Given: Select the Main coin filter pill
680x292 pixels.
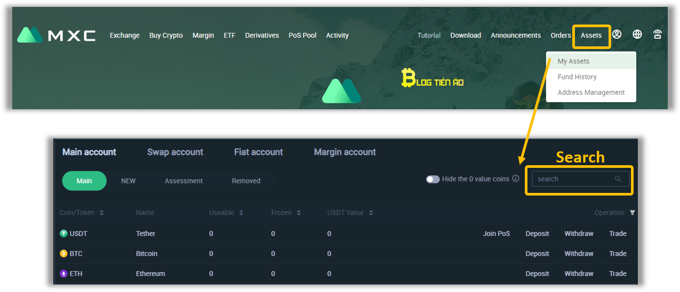Looking at the screenshot, I should point(84,181).
